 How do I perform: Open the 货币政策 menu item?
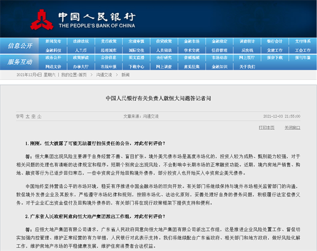[x=108, y=41]
